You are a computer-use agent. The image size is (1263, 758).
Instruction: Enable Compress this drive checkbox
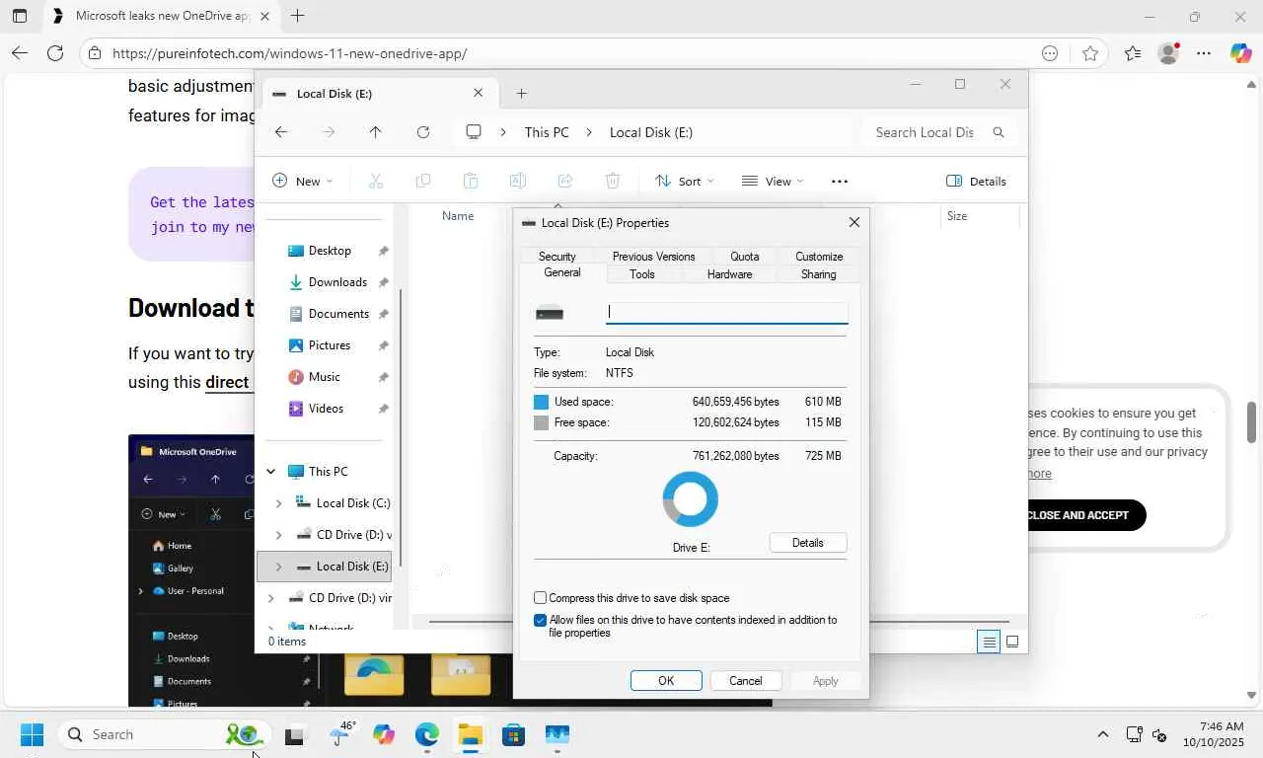540,598
